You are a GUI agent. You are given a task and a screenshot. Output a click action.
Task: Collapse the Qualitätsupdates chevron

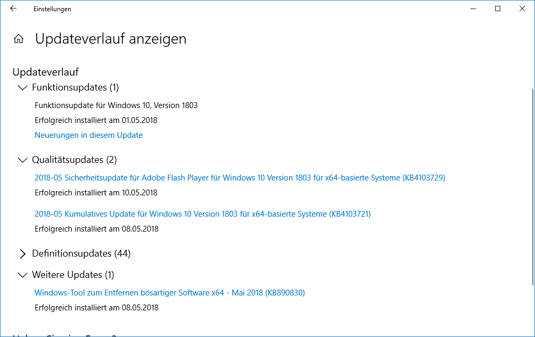point(22,160)
